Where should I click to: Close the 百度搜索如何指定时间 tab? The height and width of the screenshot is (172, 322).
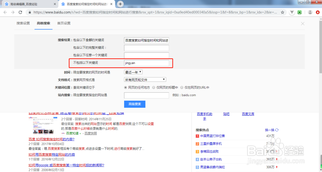(x=111, y=4)
